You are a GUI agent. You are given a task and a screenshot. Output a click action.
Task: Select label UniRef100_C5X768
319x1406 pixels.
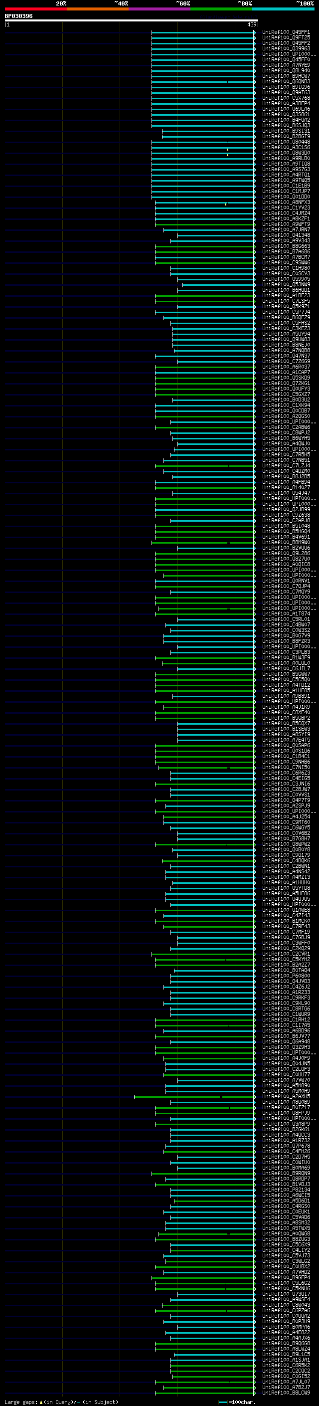pyautogui.click(x=286, y=98)
